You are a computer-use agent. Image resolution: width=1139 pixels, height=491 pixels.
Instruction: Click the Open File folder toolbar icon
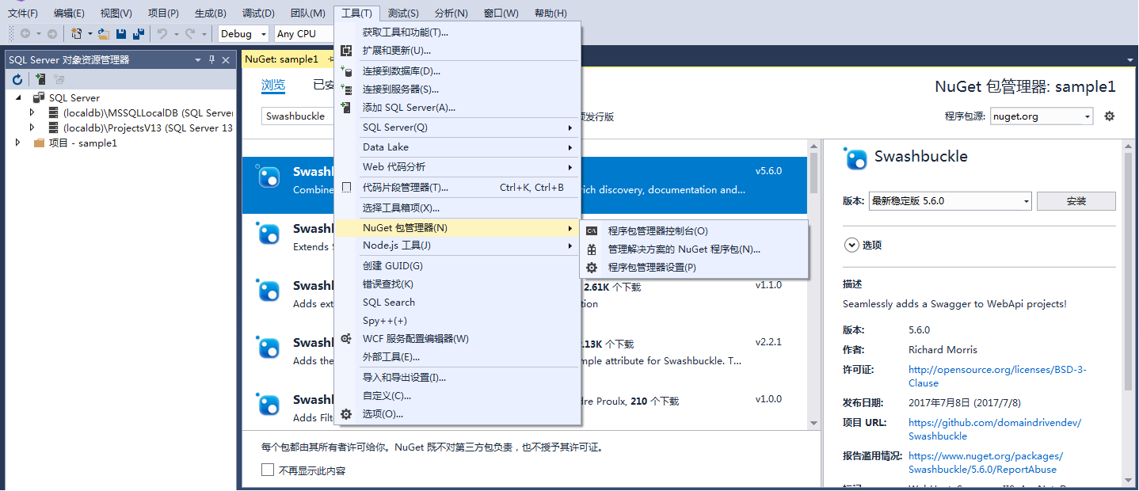click(x=104, y=34)
